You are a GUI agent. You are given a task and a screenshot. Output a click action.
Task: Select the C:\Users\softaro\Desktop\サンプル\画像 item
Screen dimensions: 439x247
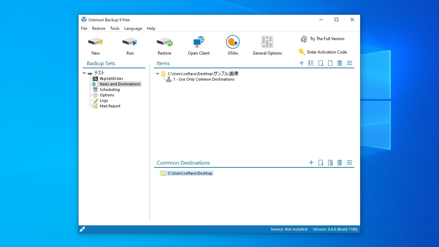point(203,74)
